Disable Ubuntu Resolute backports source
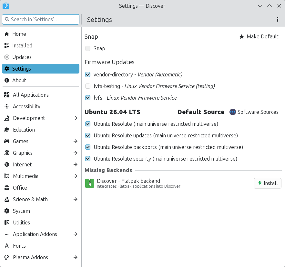Screen dimensions: 285x267 pyautogui.click(x=88, y=147)
